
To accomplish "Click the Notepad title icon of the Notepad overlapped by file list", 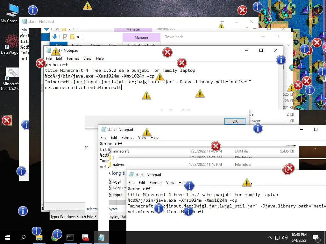I will pos(103,130).
